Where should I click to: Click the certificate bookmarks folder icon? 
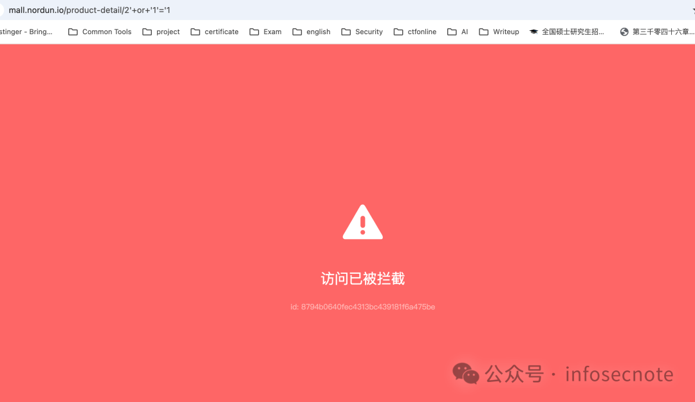pos(196,31)
